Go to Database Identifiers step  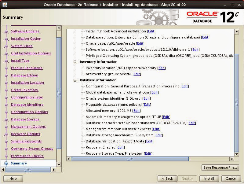coord(27,105)
